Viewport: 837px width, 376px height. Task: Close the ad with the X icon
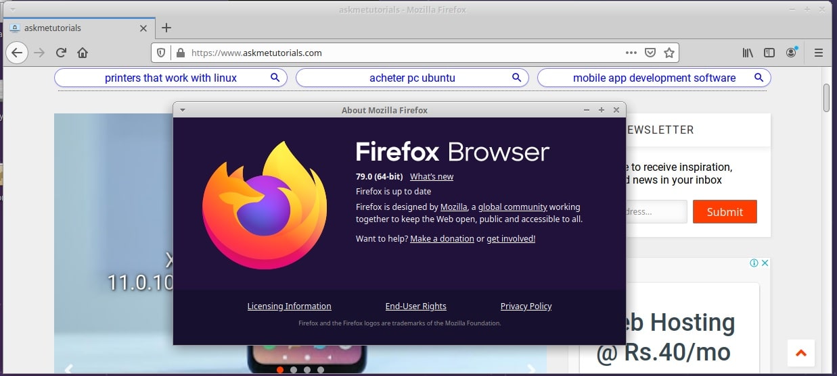[x=765, y=263]
